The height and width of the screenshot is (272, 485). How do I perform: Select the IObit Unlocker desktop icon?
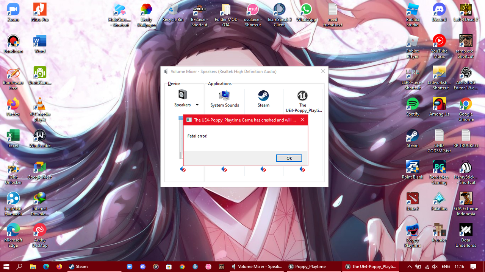tap(13, 172)
